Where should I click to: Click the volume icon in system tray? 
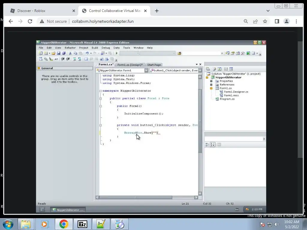(276, 224)
